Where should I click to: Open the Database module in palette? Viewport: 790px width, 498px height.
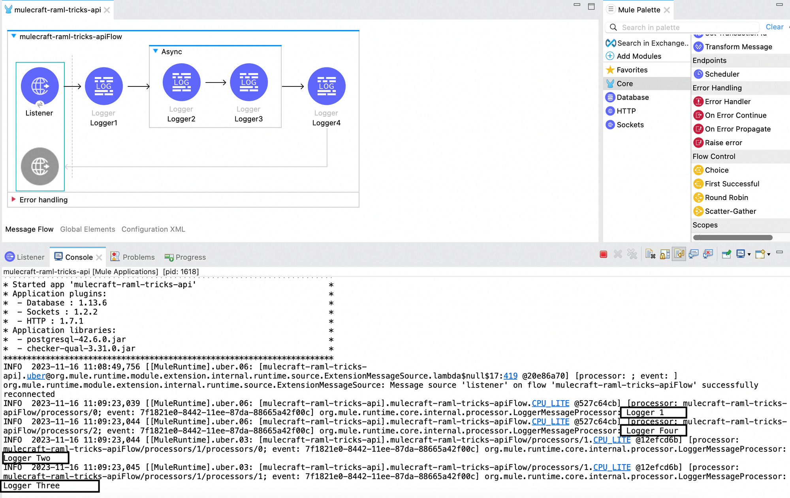pos(632,97)
